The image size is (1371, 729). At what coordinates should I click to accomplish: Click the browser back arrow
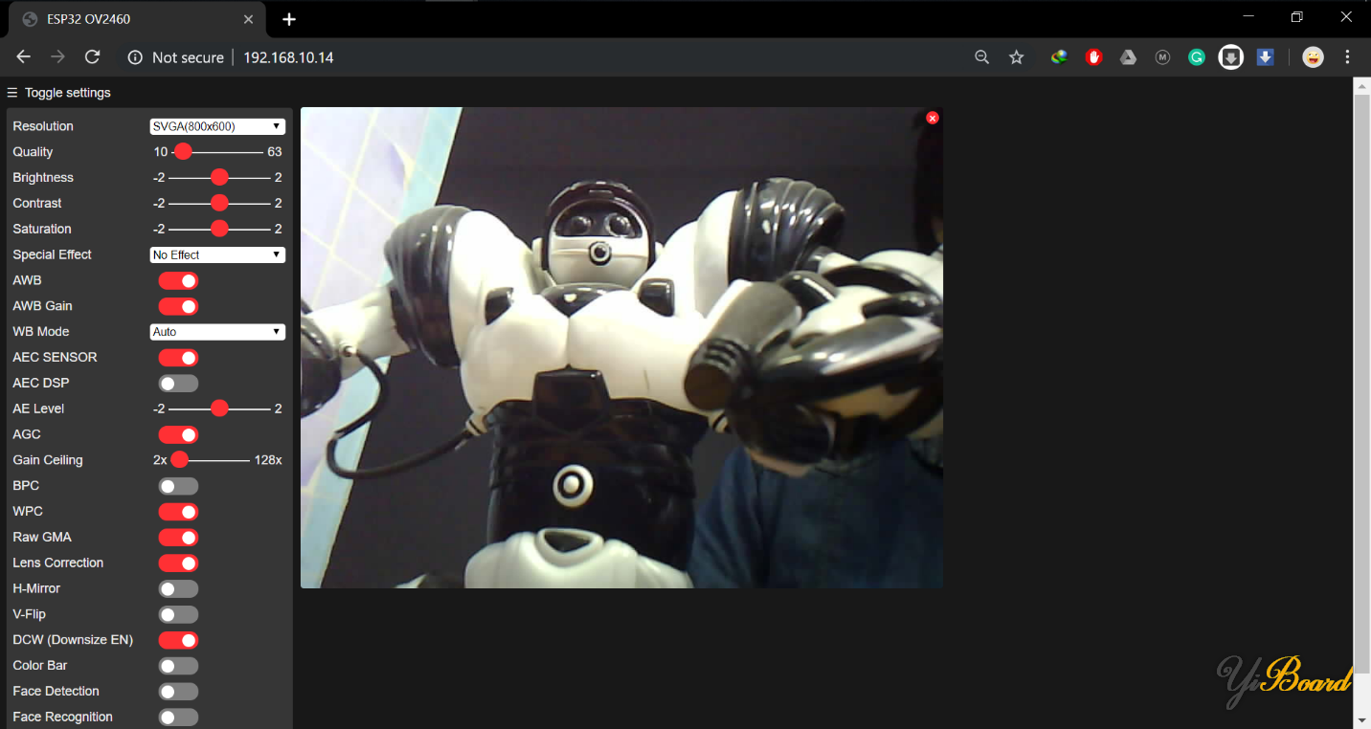click(x=24, y=57)
